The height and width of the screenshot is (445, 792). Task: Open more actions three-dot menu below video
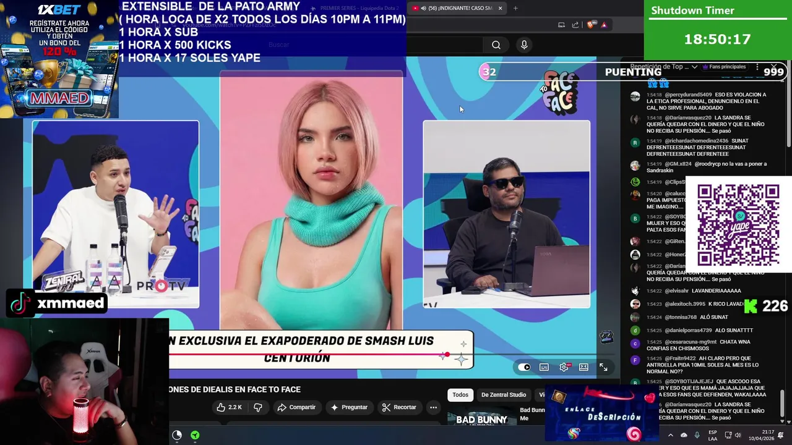coord(433,407)
